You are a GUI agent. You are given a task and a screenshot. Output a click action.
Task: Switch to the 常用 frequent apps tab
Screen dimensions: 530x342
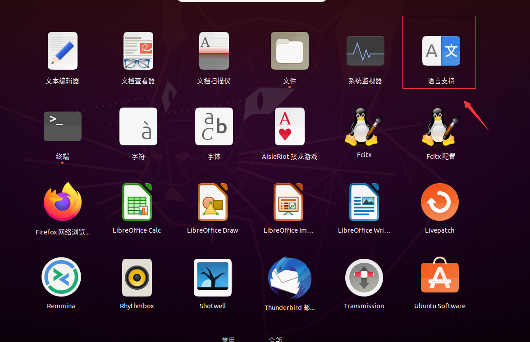click(x=228, y=339)
